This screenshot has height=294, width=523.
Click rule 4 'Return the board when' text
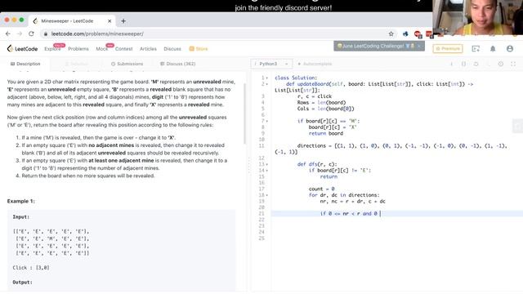tap(88, 176)
